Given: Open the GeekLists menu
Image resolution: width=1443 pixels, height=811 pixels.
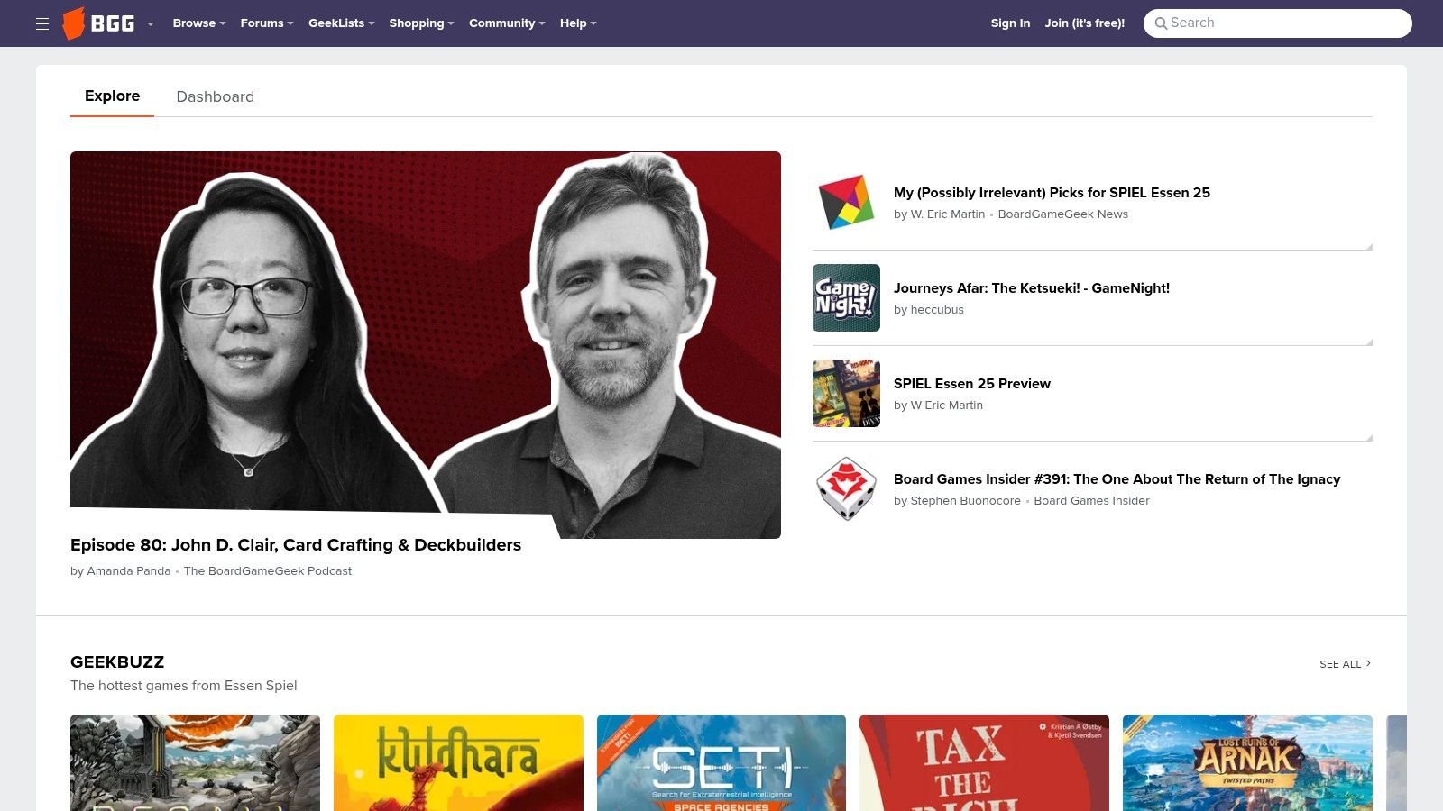Looking at the screenshot, I should click(x=341, y=23).
